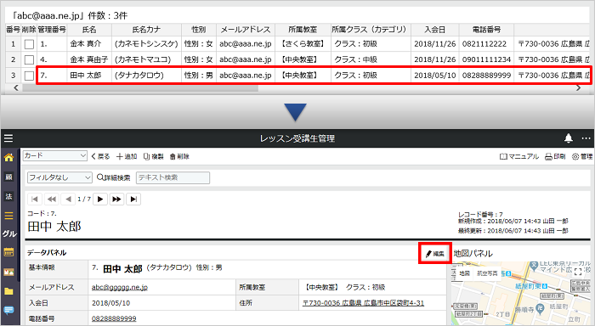
Task: Focus the テキスト検索 search field
Action: [173, 177]
